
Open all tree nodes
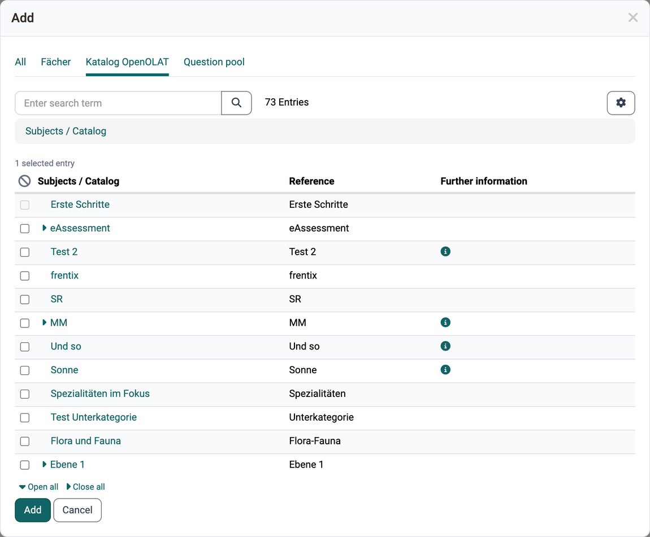(x=38, y=487)
